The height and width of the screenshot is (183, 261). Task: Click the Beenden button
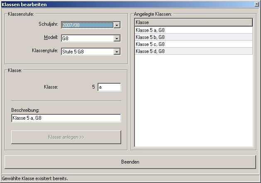coord(130,162)
